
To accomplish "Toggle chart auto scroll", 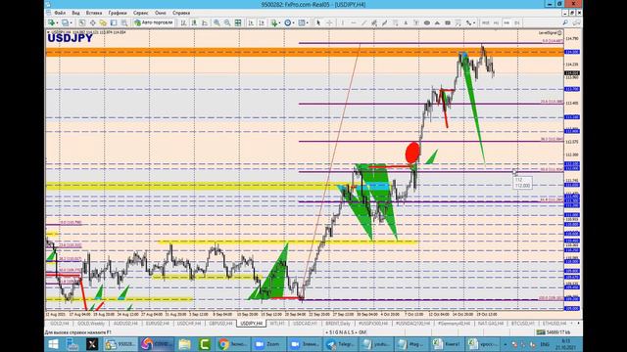I will [251, 22].
